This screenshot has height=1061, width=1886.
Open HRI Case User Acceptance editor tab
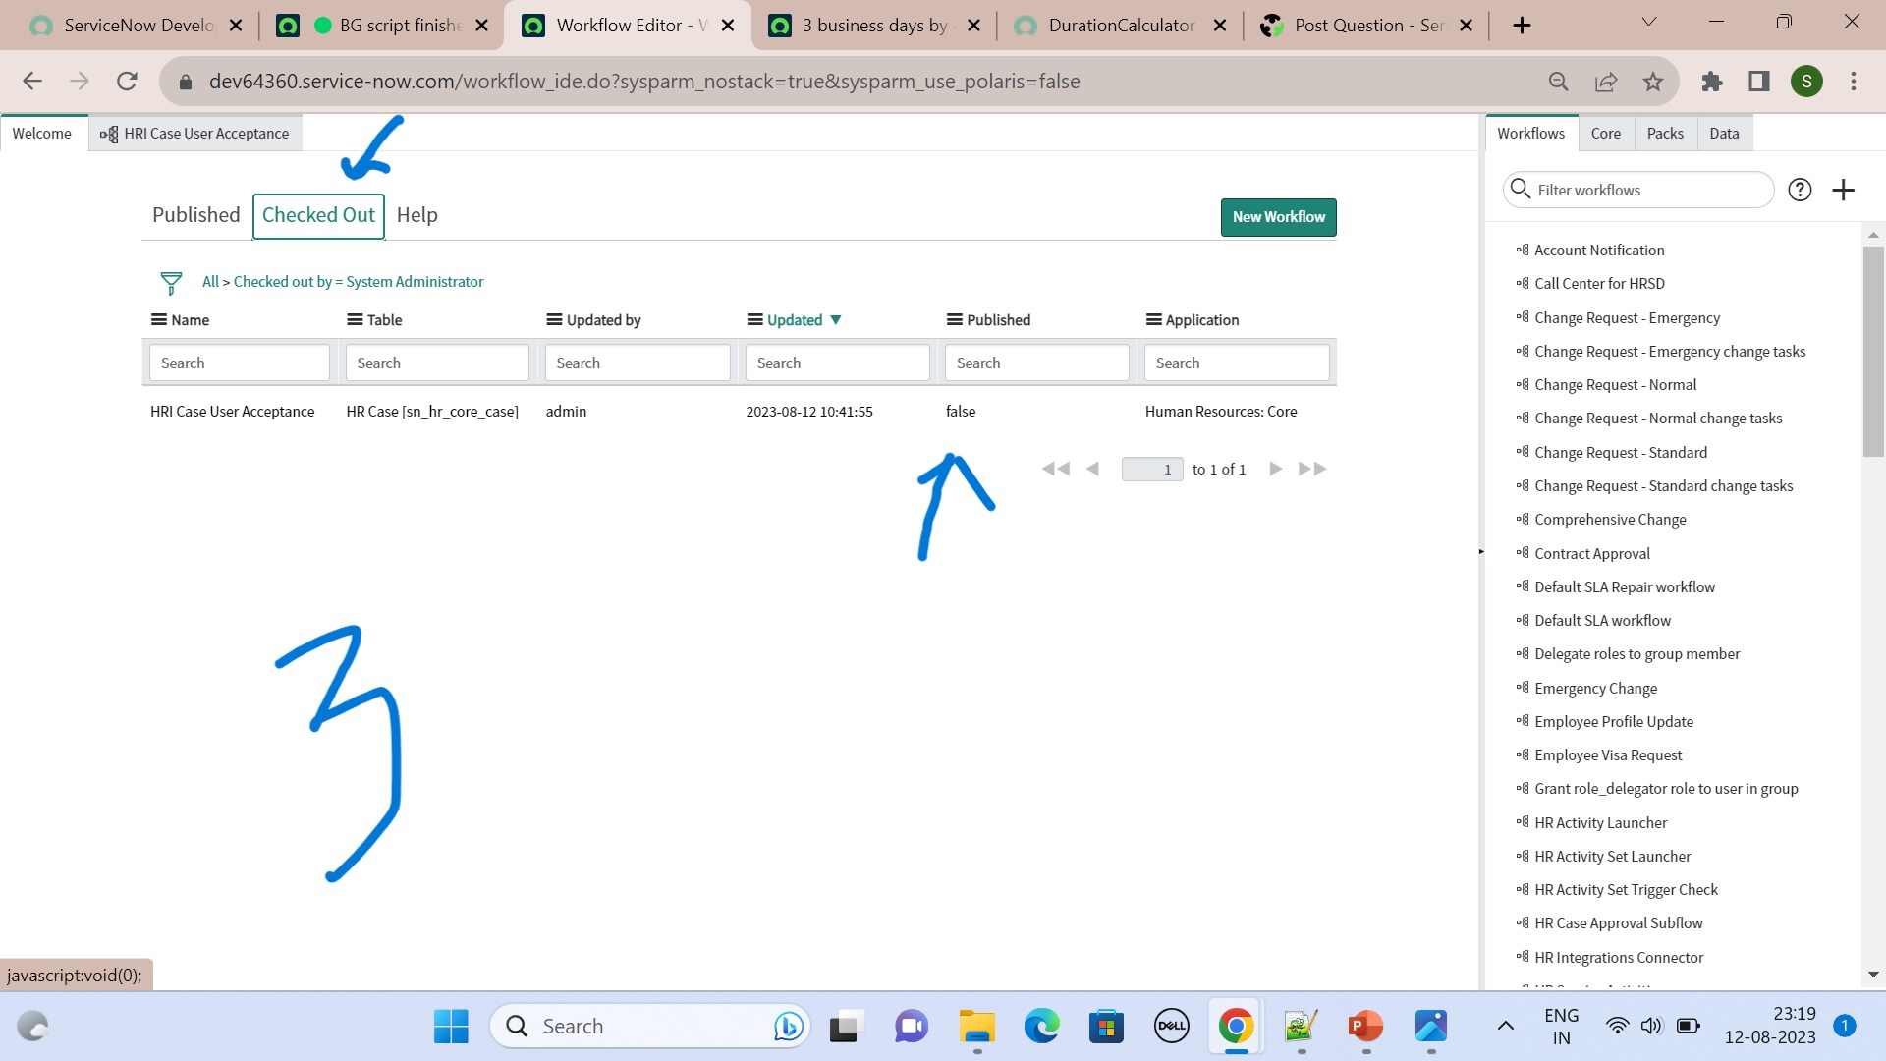point(195,134)
